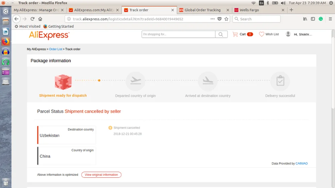
Task: Click Shipment cancelled by seller status text
Action: click(93, 111)
